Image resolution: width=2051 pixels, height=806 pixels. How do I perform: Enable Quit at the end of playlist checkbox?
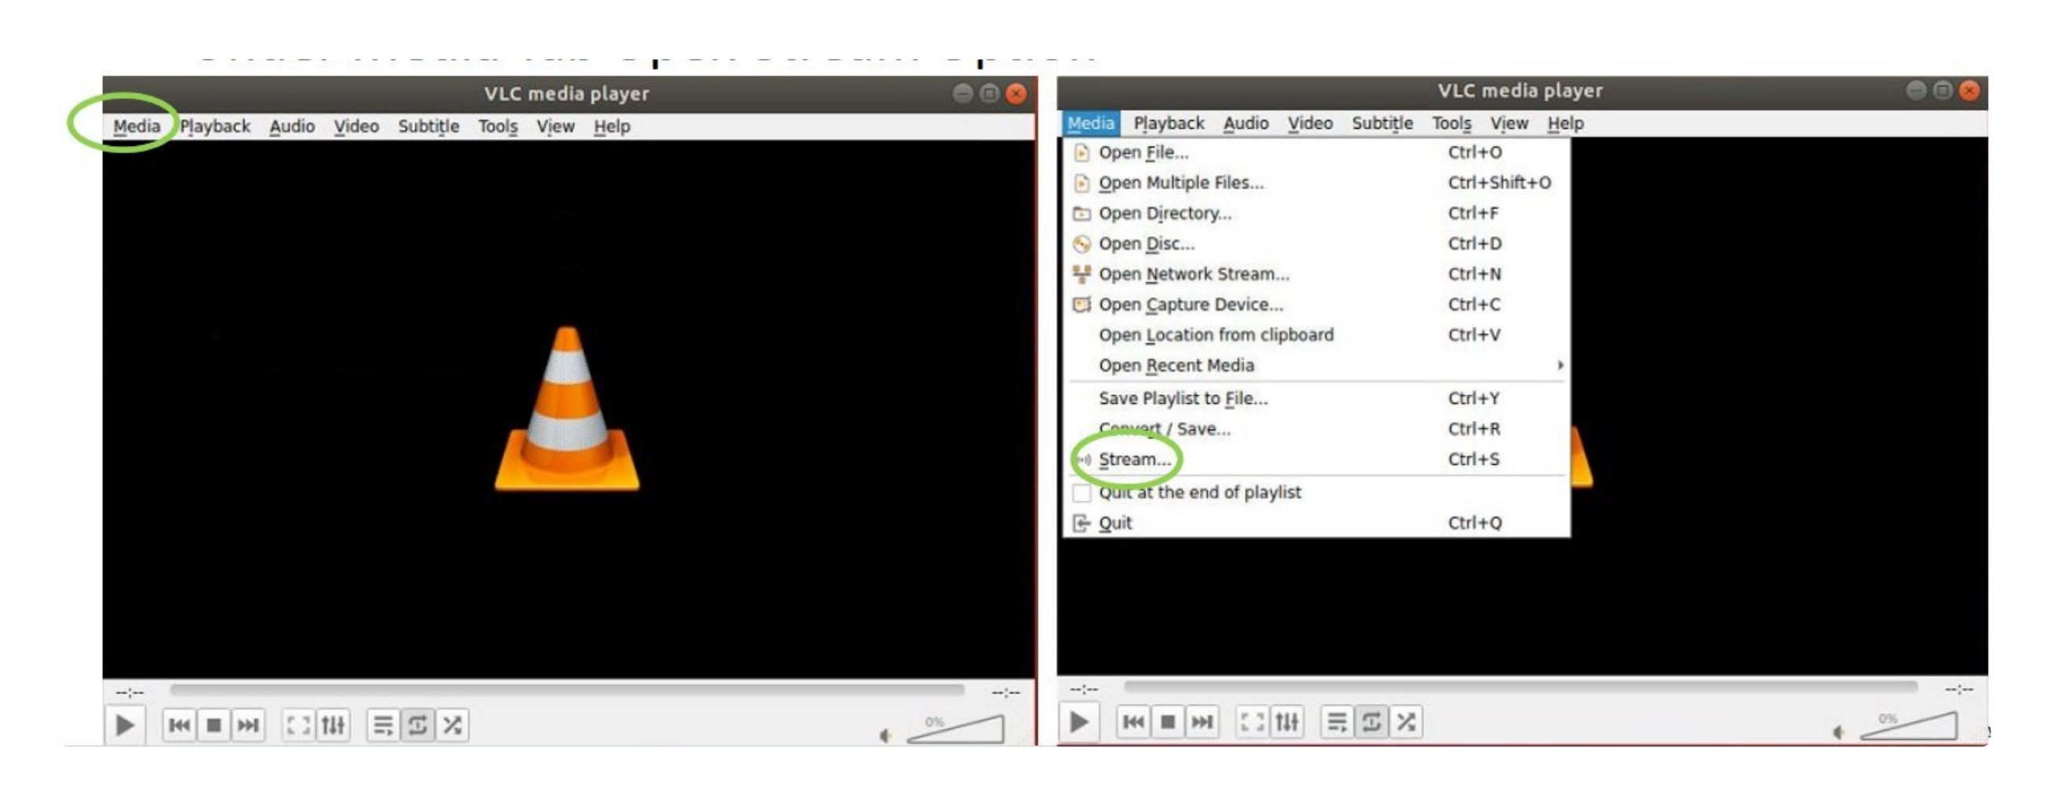coord(1081,493)
